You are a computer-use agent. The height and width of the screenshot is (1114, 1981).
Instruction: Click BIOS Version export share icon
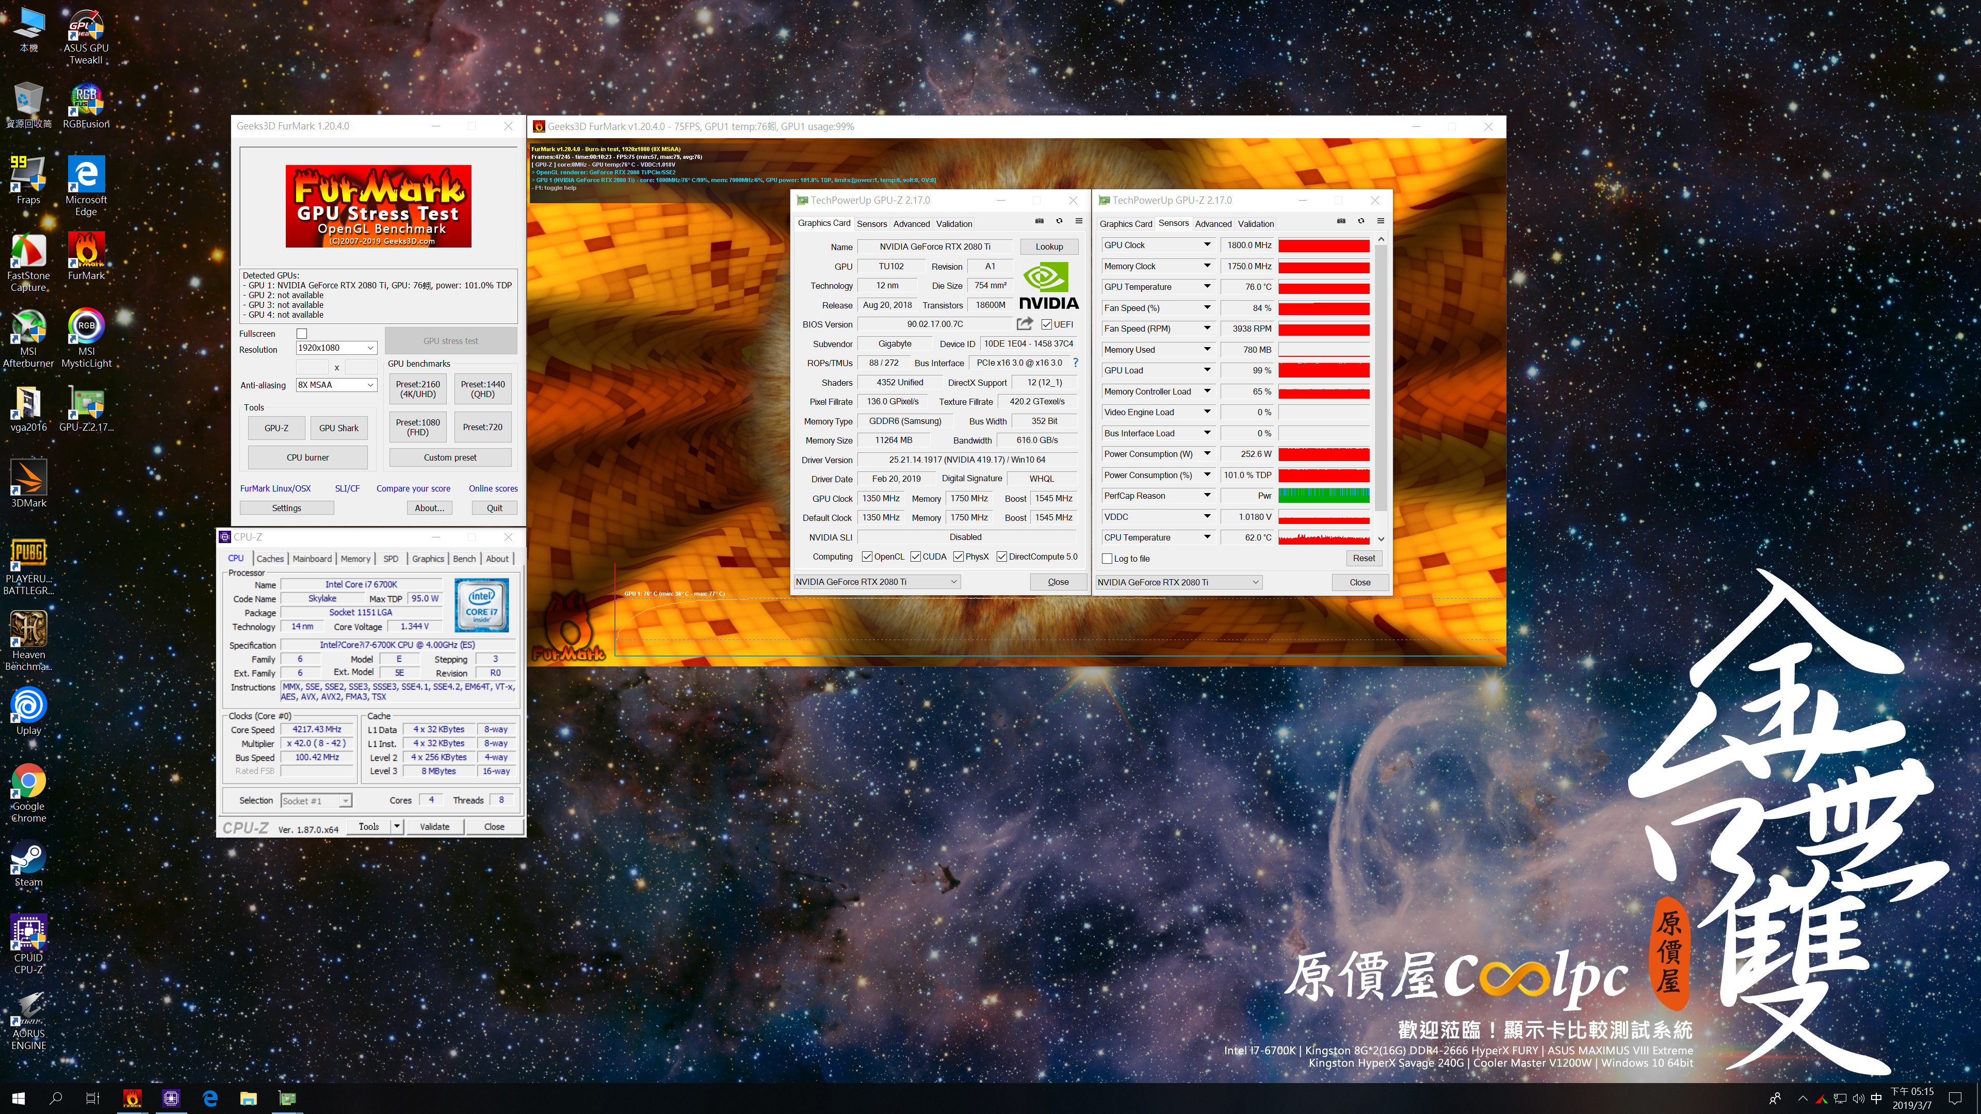click(x=1025, y=324)
